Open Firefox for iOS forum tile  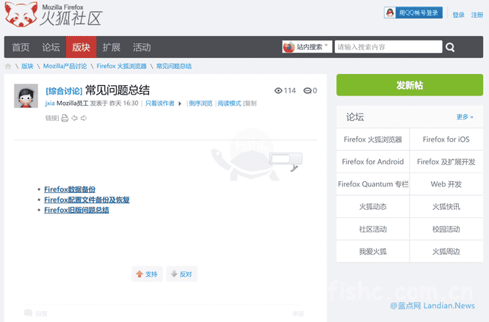point(446,139)
